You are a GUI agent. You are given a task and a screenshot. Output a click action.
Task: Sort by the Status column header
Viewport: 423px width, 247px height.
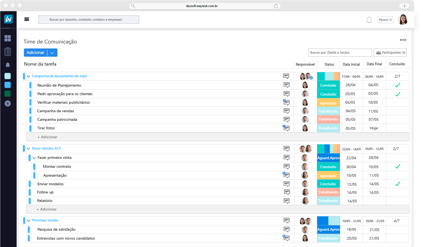[329, 64]
